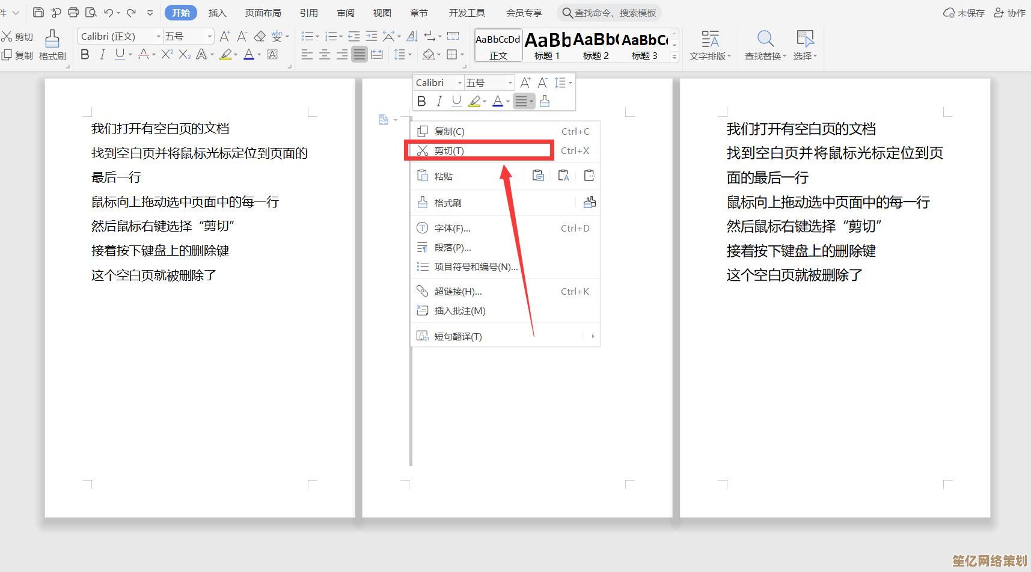Screen dimensions: 1031x572
Task: Switch to the 插入 ribbon tab
Action: click(x=217, y=12)
